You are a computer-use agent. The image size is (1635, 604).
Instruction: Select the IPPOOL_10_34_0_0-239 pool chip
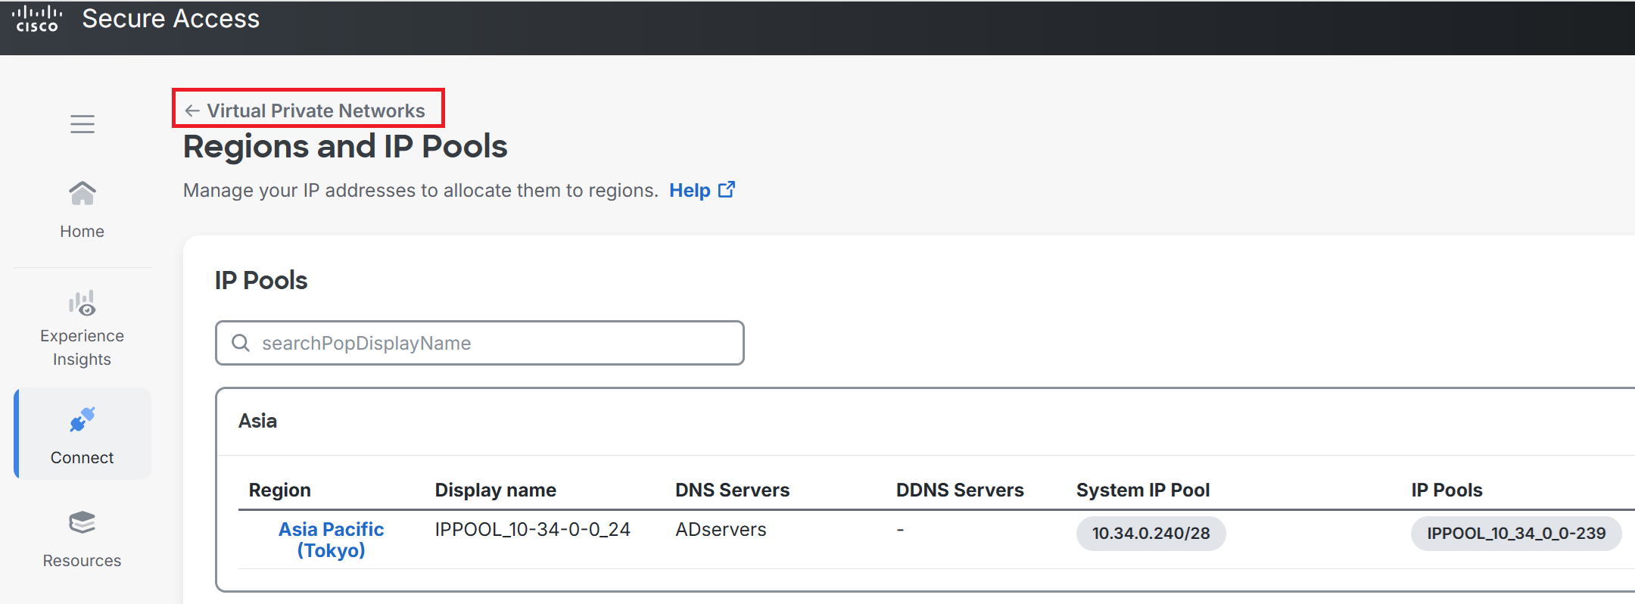point(1516,534)
